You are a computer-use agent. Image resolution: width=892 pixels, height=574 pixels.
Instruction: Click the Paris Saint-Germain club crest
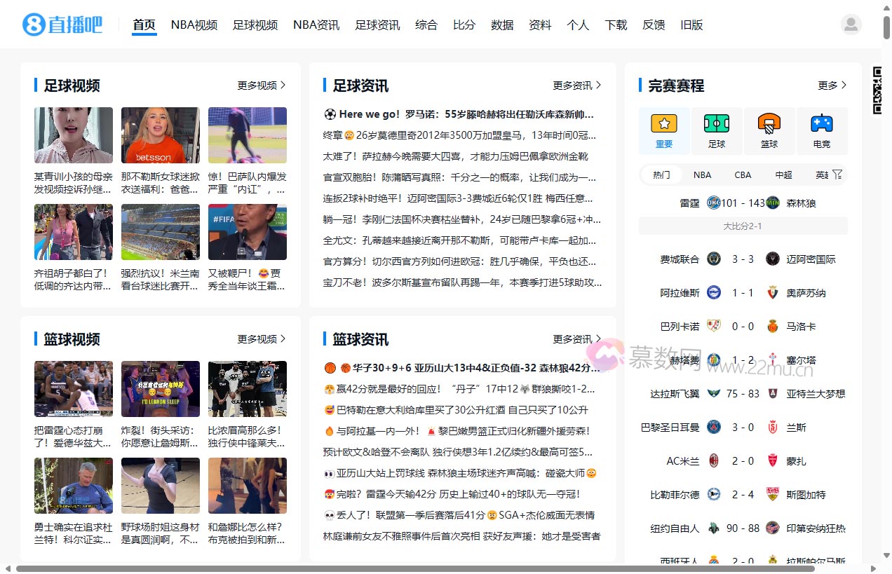point(713,427)
